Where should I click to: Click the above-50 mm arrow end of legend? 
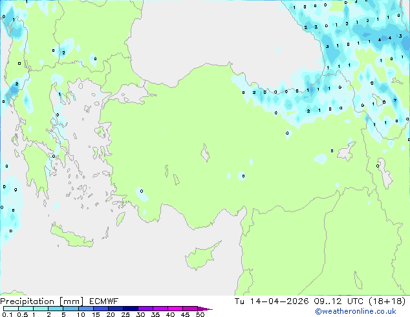[x=205, y=309]
